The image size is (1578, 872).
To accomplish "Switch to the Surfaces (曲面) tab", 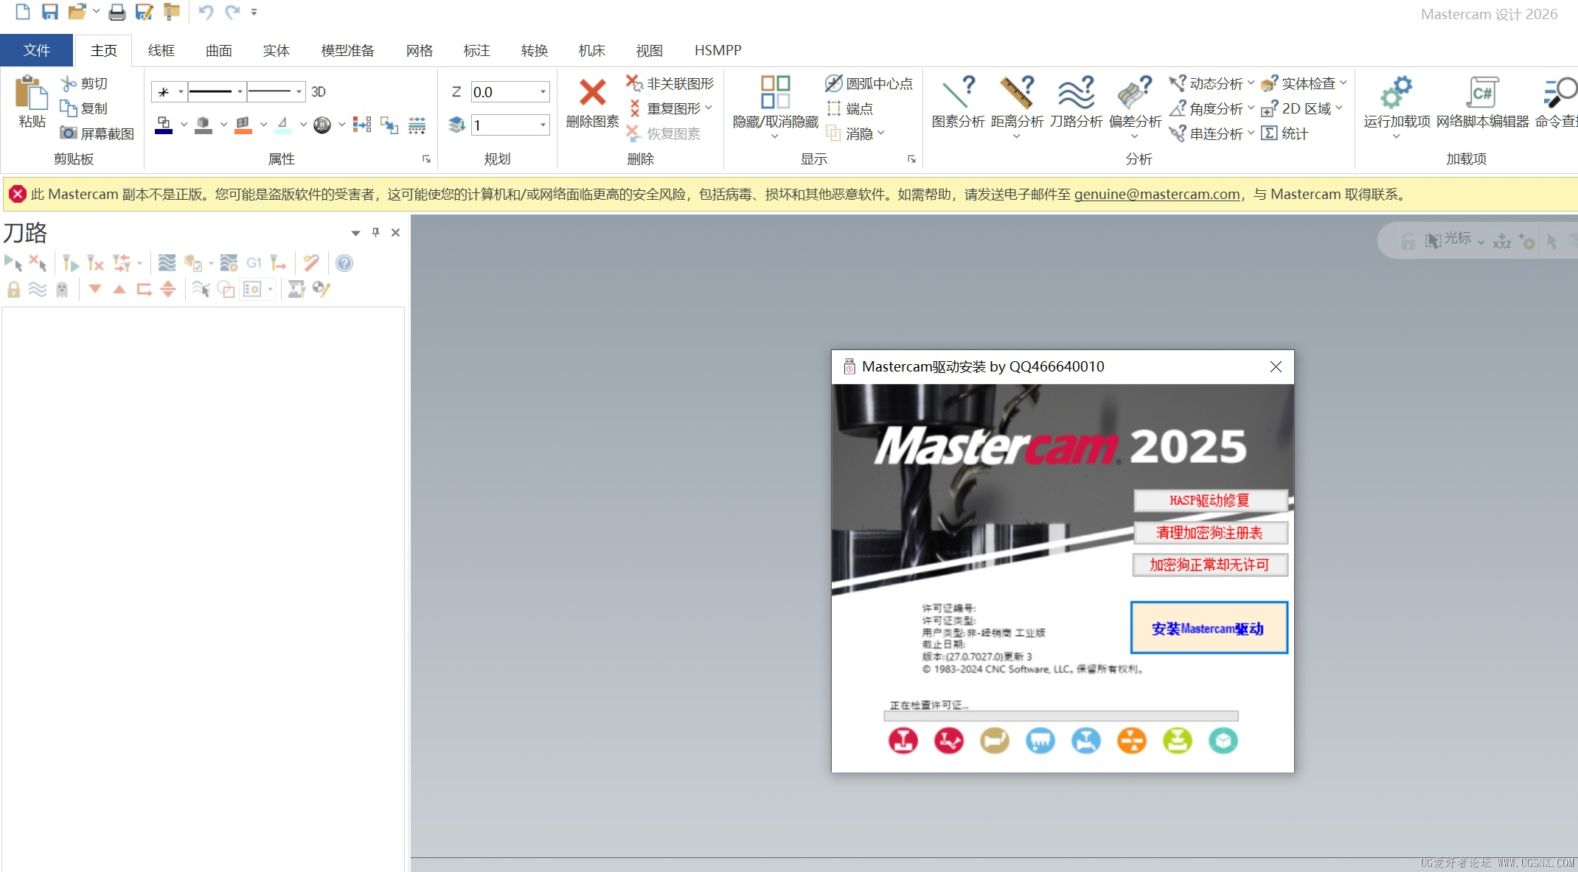I will coord(218,50).
